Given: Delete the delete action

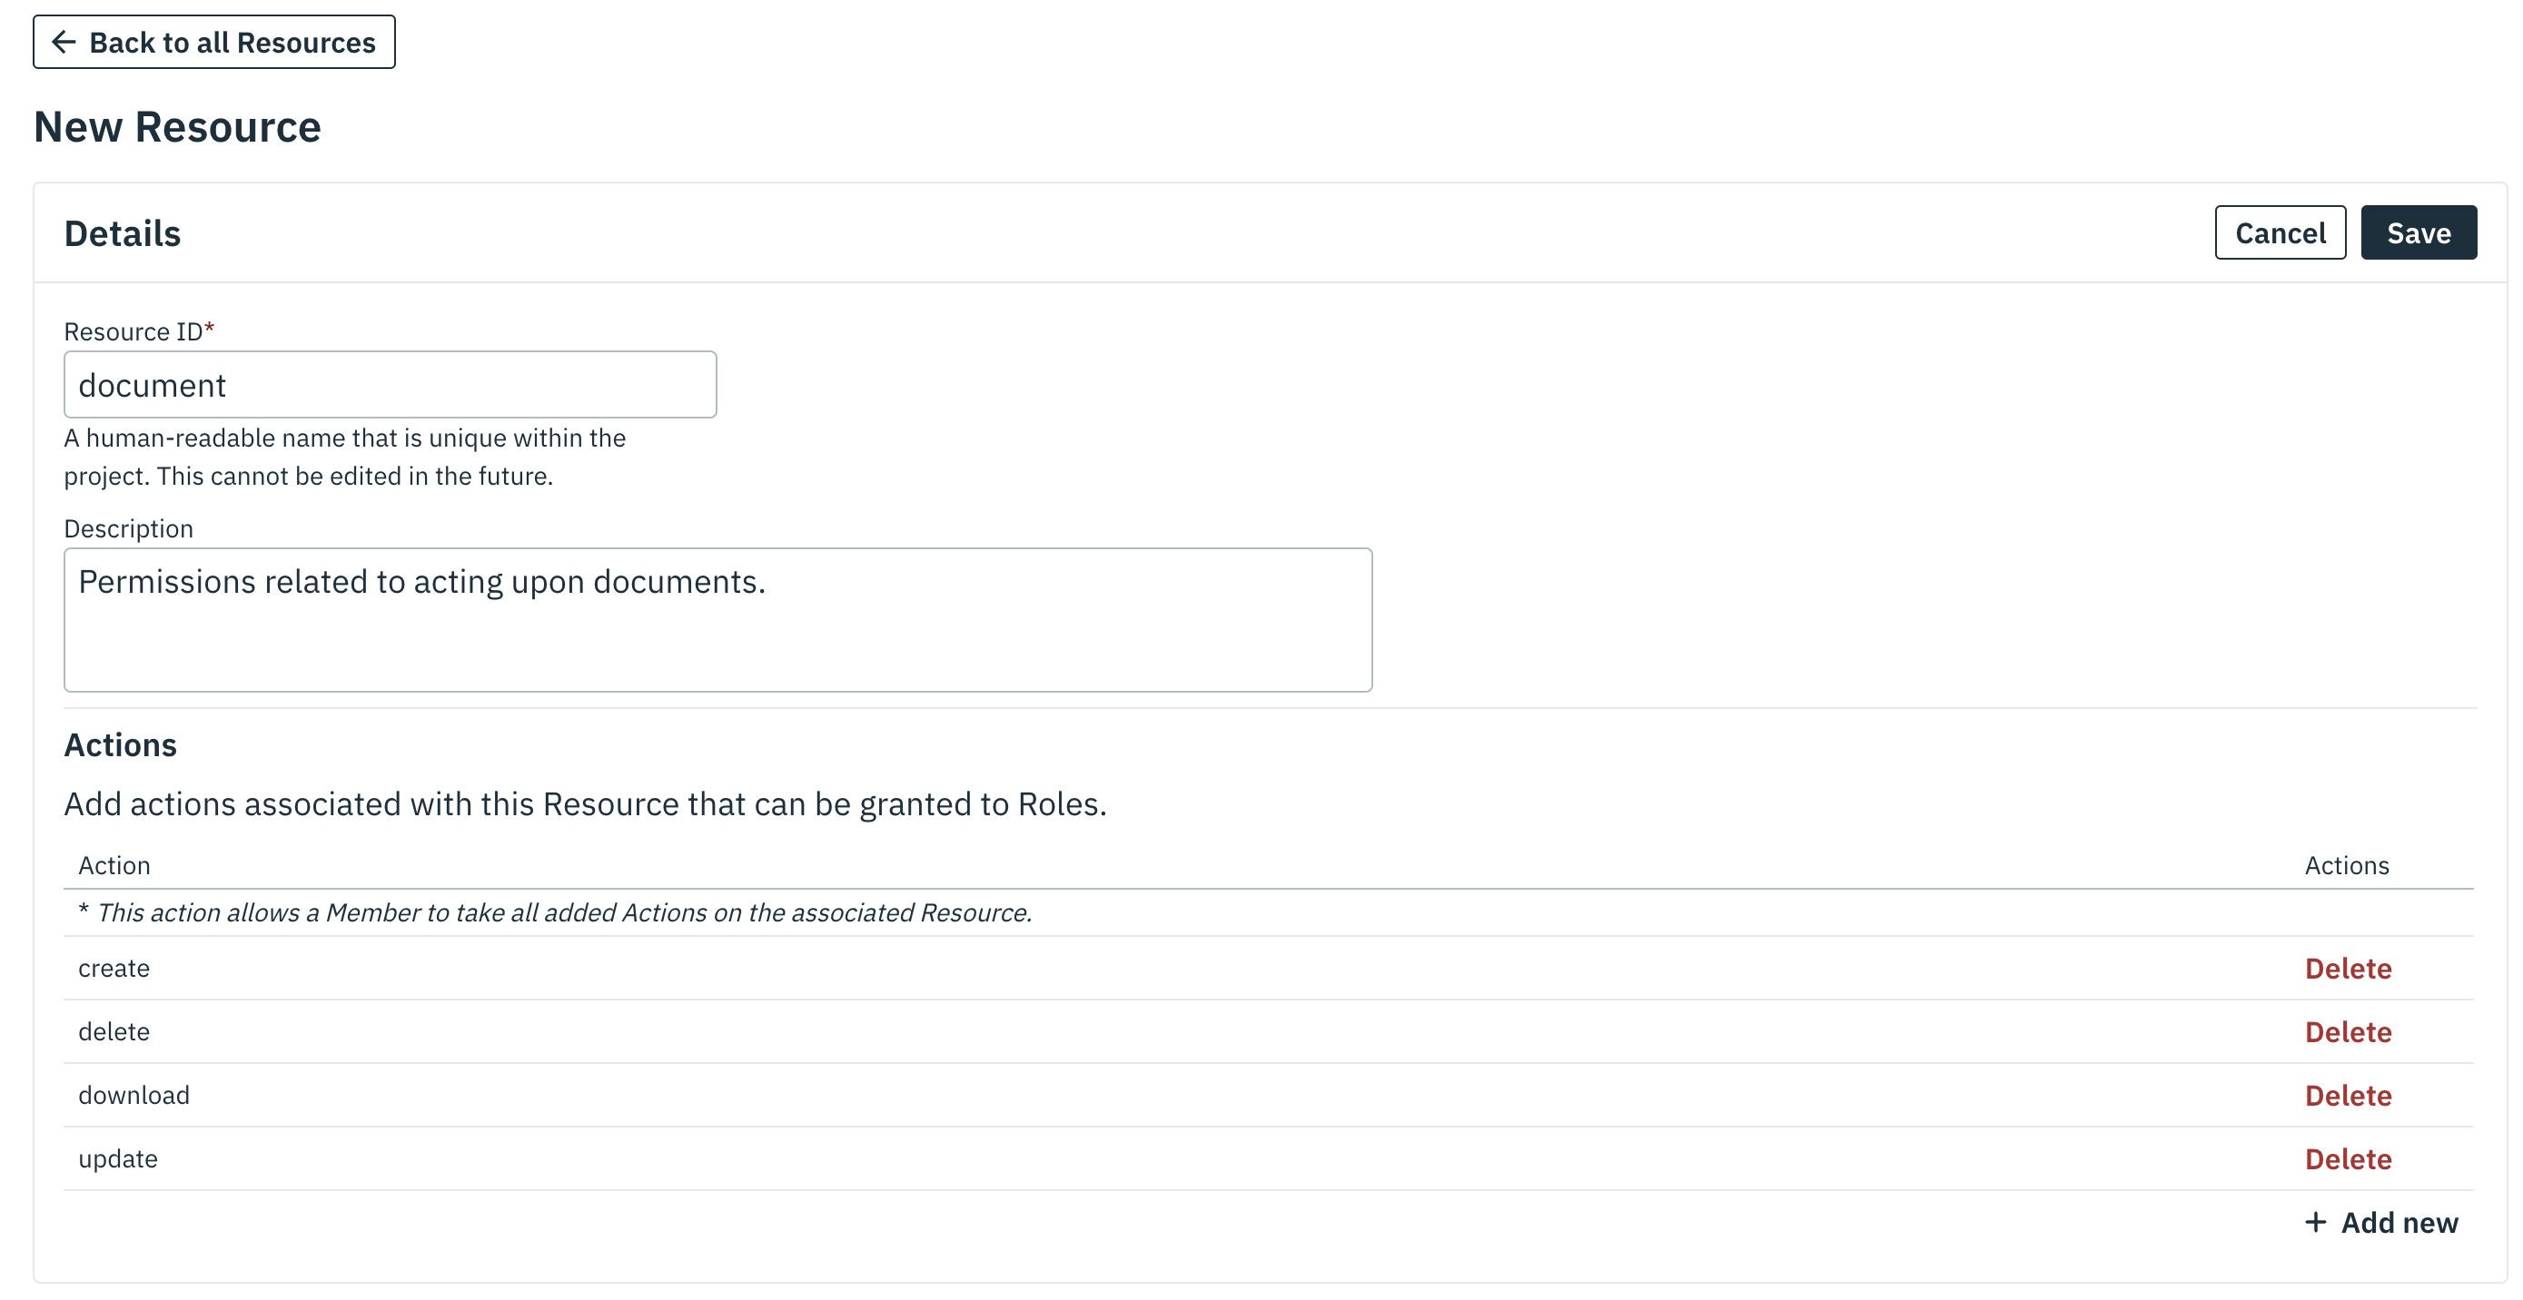Looking at the screenshot, I should click(x=2348, y=1032).
